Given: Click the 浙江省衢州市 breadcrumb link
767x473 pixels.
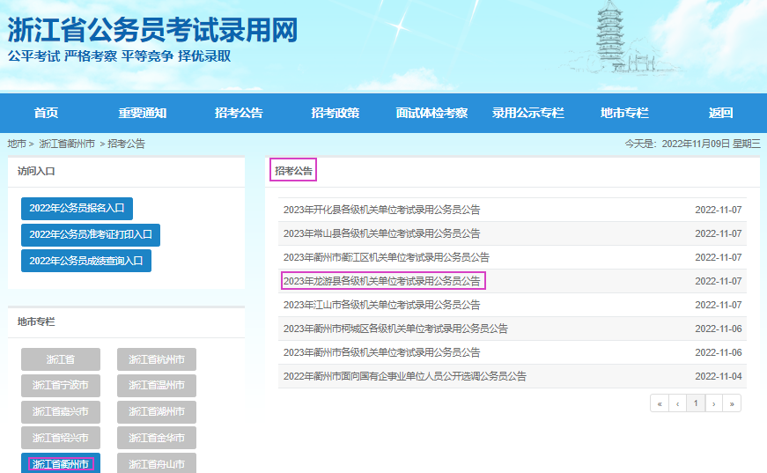Looking at the screenshot, I should 67,144.
